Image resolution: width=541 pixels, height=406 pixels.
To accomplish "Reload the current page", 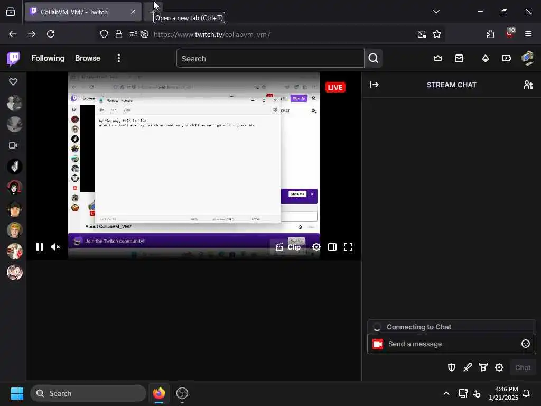I will point(51,34).
